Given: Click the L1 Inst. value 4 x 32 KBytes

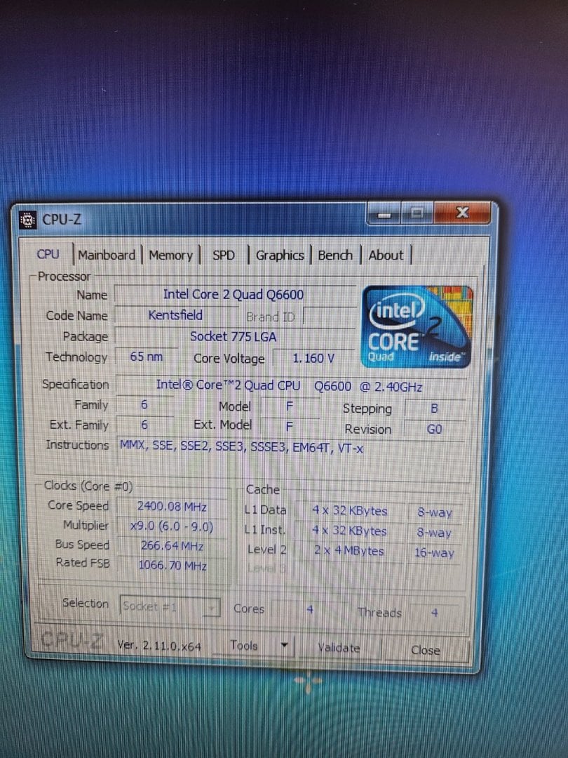Looking at the screenshot, I should tap(350, 531).
